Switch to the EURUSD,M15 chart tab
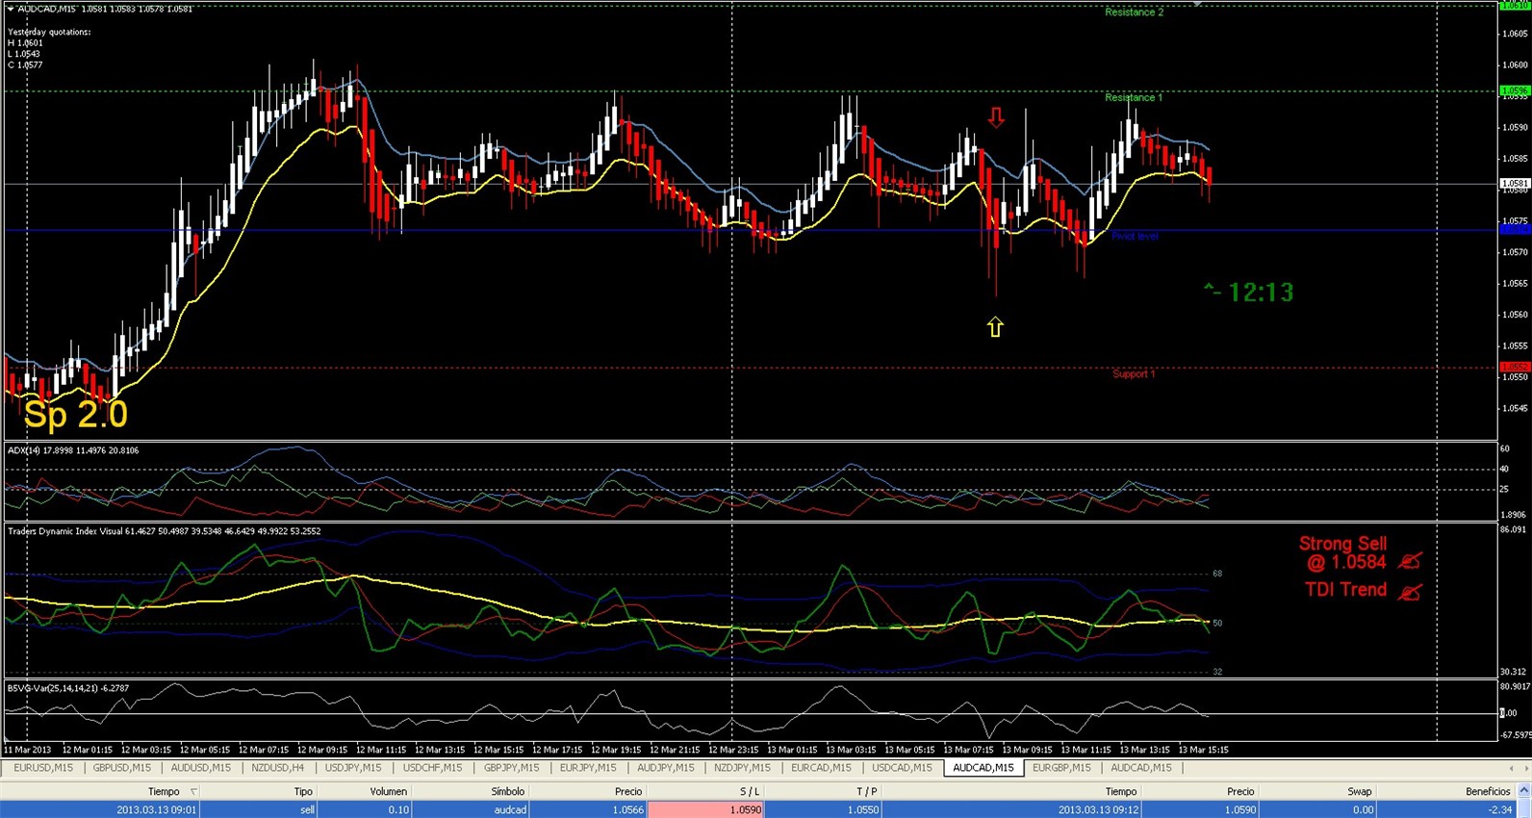Screen dimensions: 1532x818 pyautogui.click(x=43, y=768)
